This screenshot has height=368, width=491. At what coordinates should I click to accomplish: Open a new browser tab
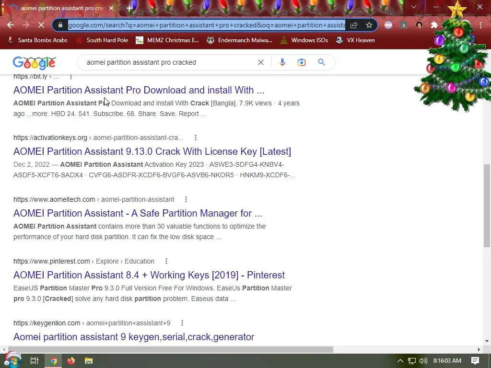pyautogui.click(x=129, y=8)
